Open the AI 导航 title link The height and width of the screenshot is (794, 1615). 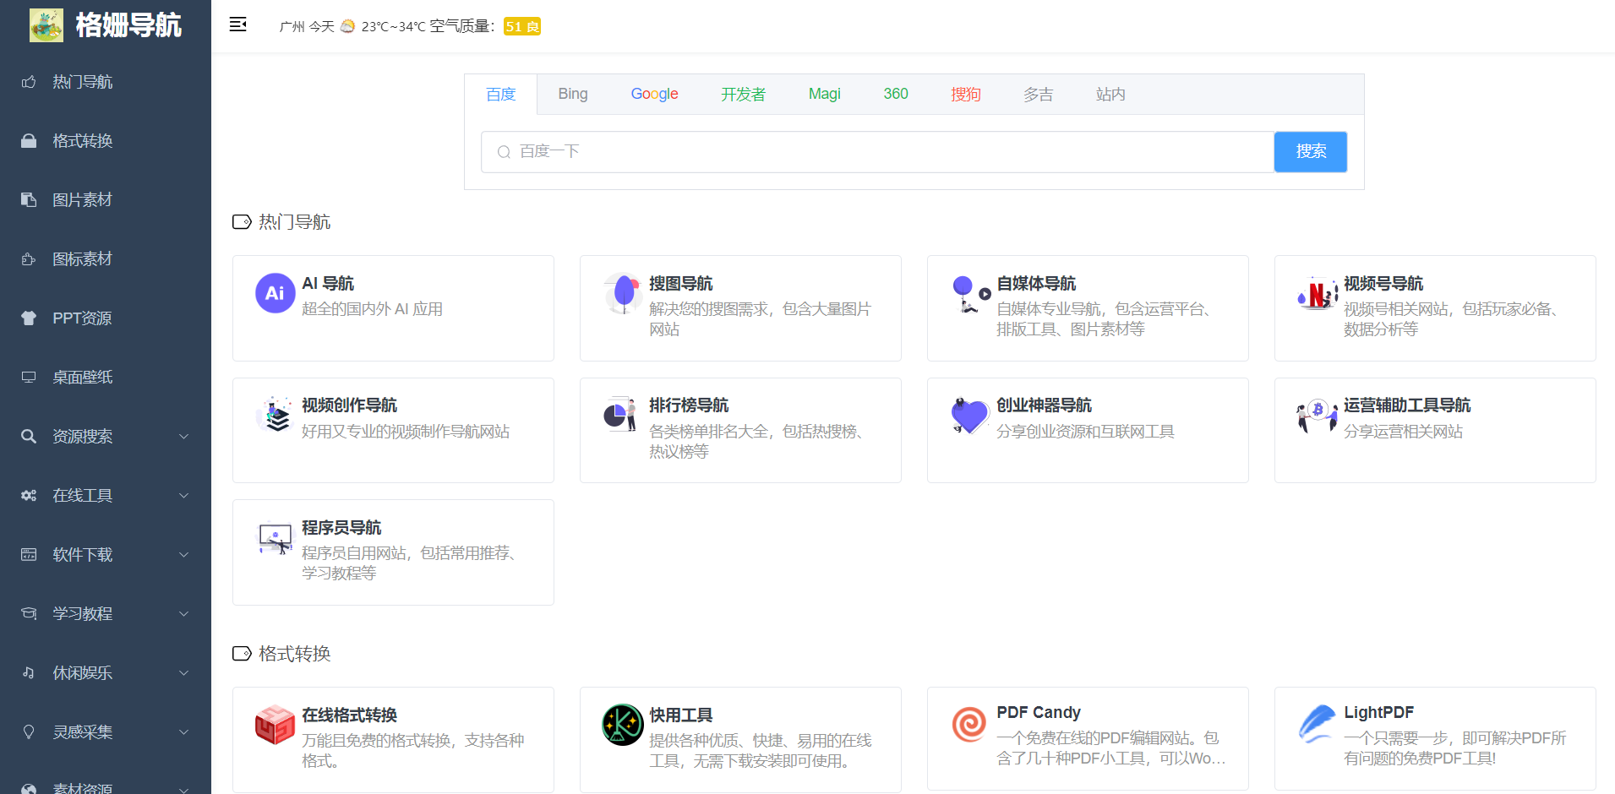(328, 284)
